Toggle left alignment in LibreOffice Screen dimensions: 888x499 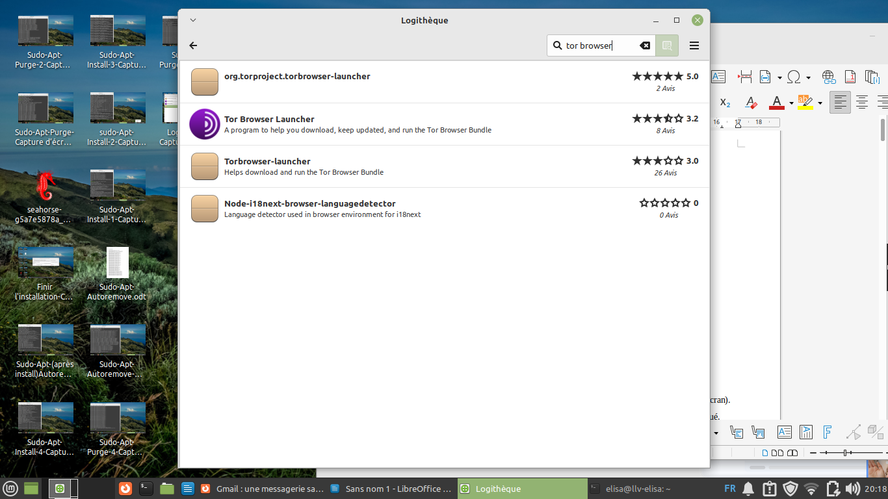pos(841,102)
